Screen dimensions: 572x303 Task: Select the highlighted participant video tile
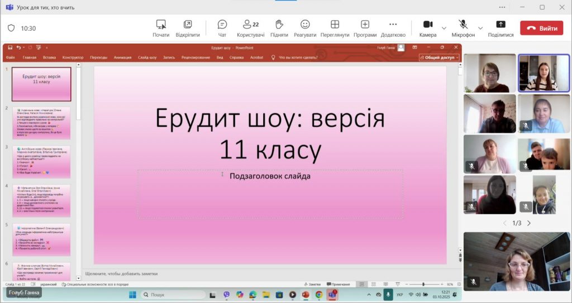(x=544, y=73)
